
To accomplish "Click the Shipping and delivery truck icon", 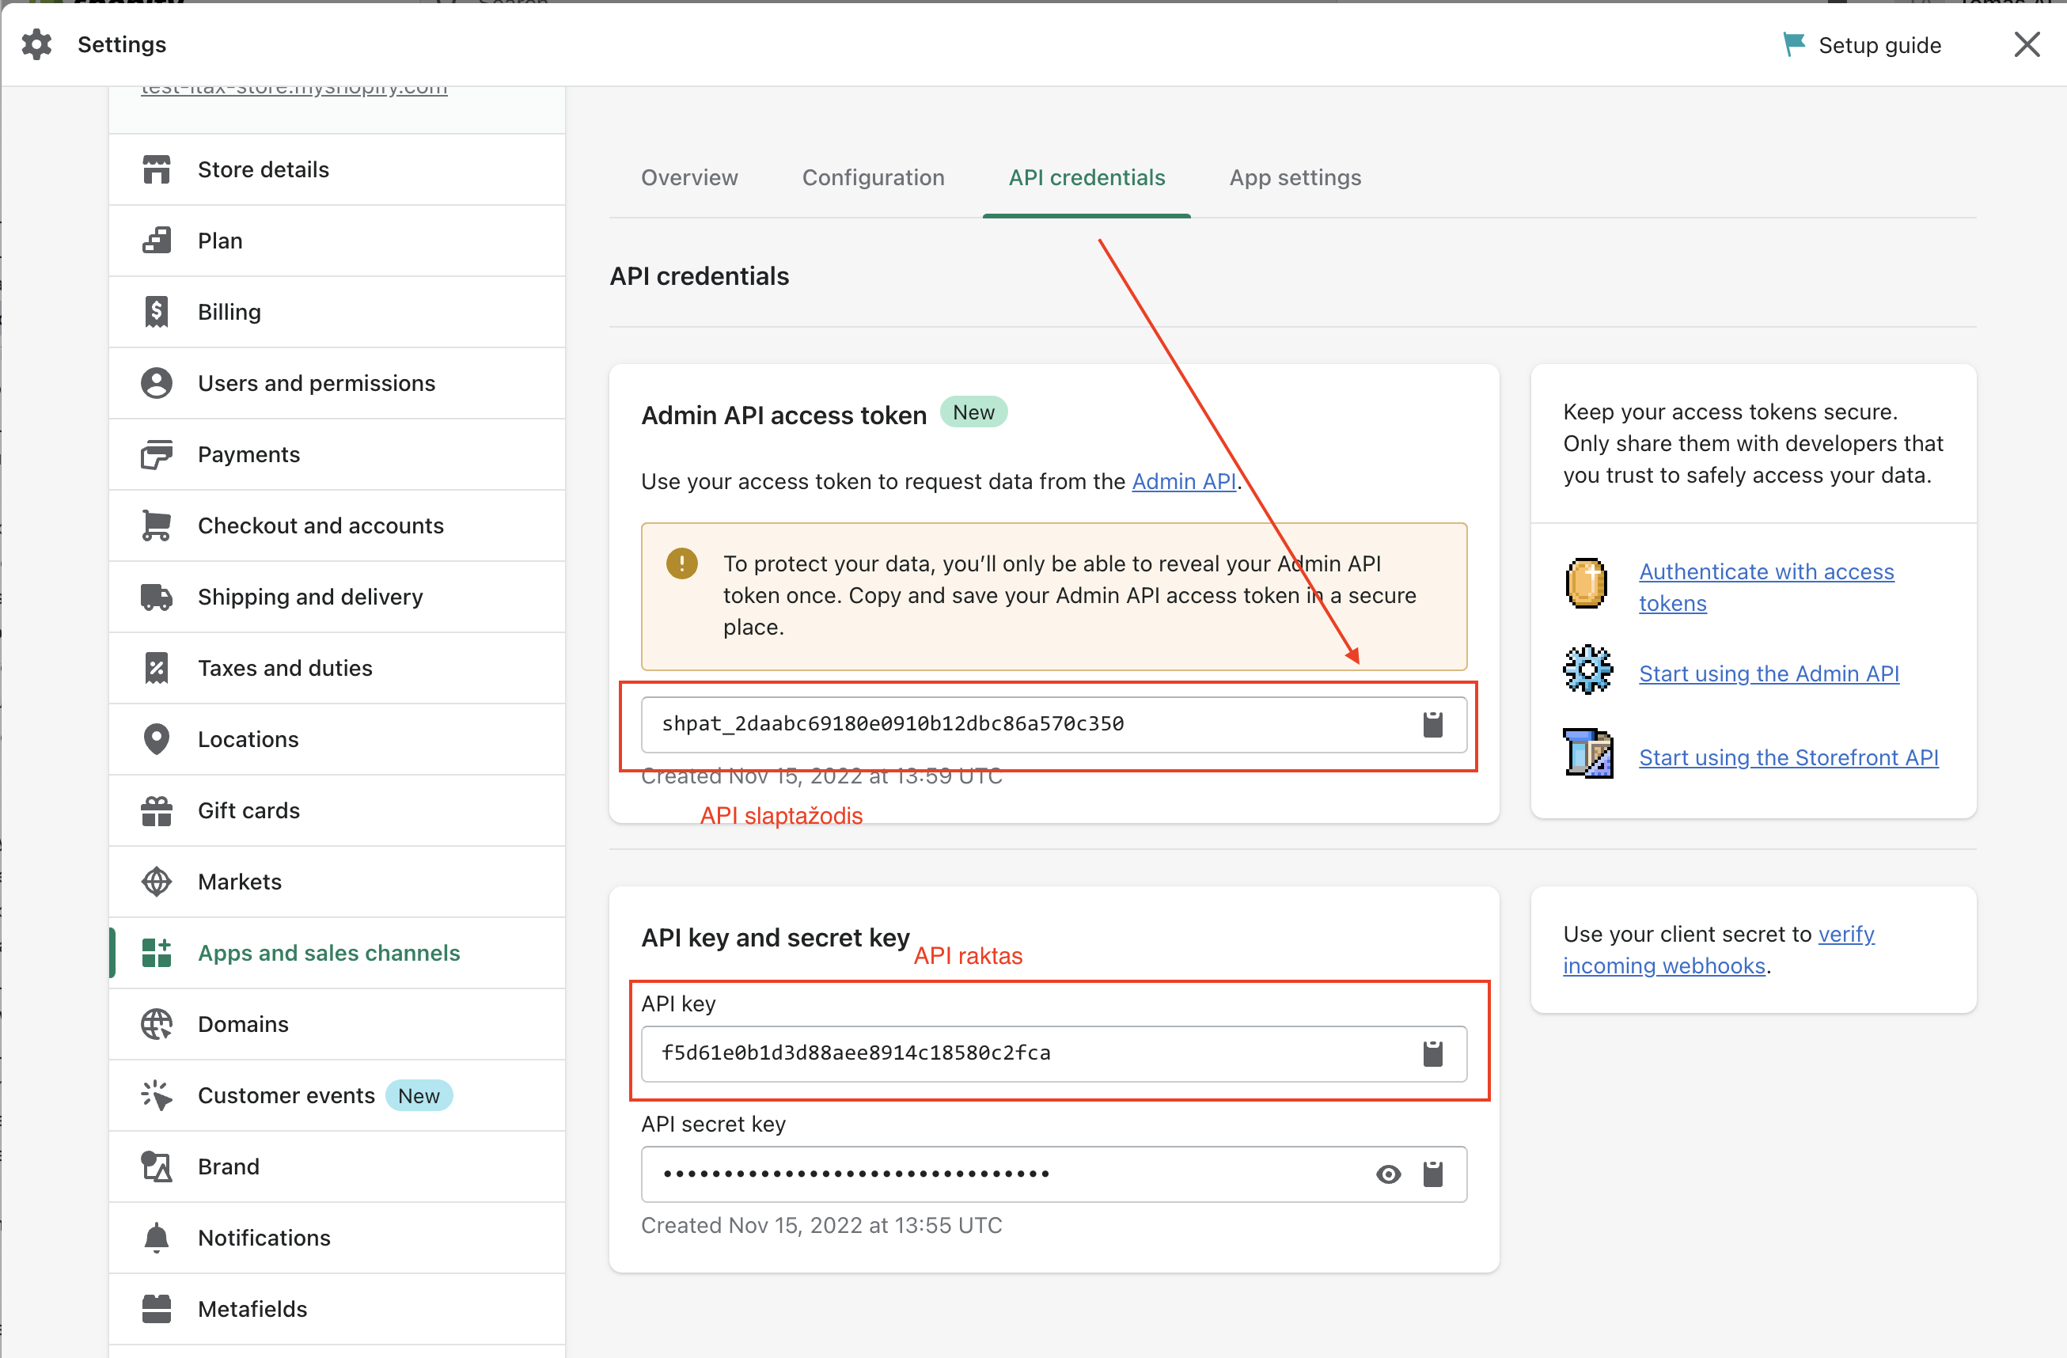I will tap(157, 597).
